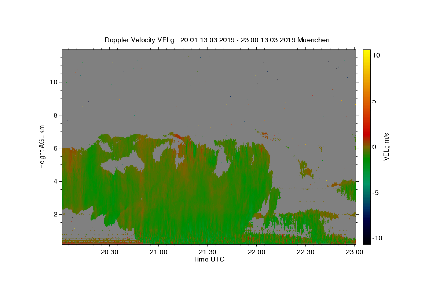Click the 'Time UTC' axis label

pyautogui.click(x=209, y=259)
